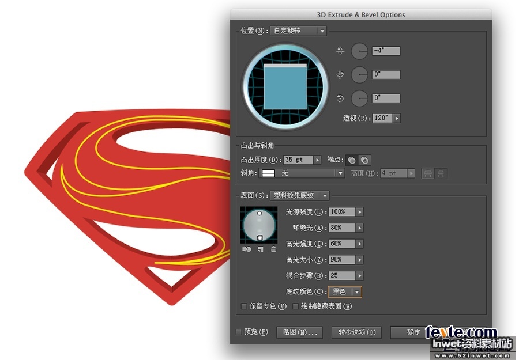
Task: Click the Y-axis rotation field showing 0°
Action: coord(386,74)
